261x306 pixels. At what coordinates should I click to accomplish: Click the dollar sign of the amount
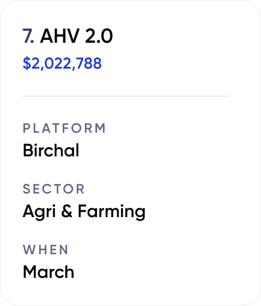27,63
